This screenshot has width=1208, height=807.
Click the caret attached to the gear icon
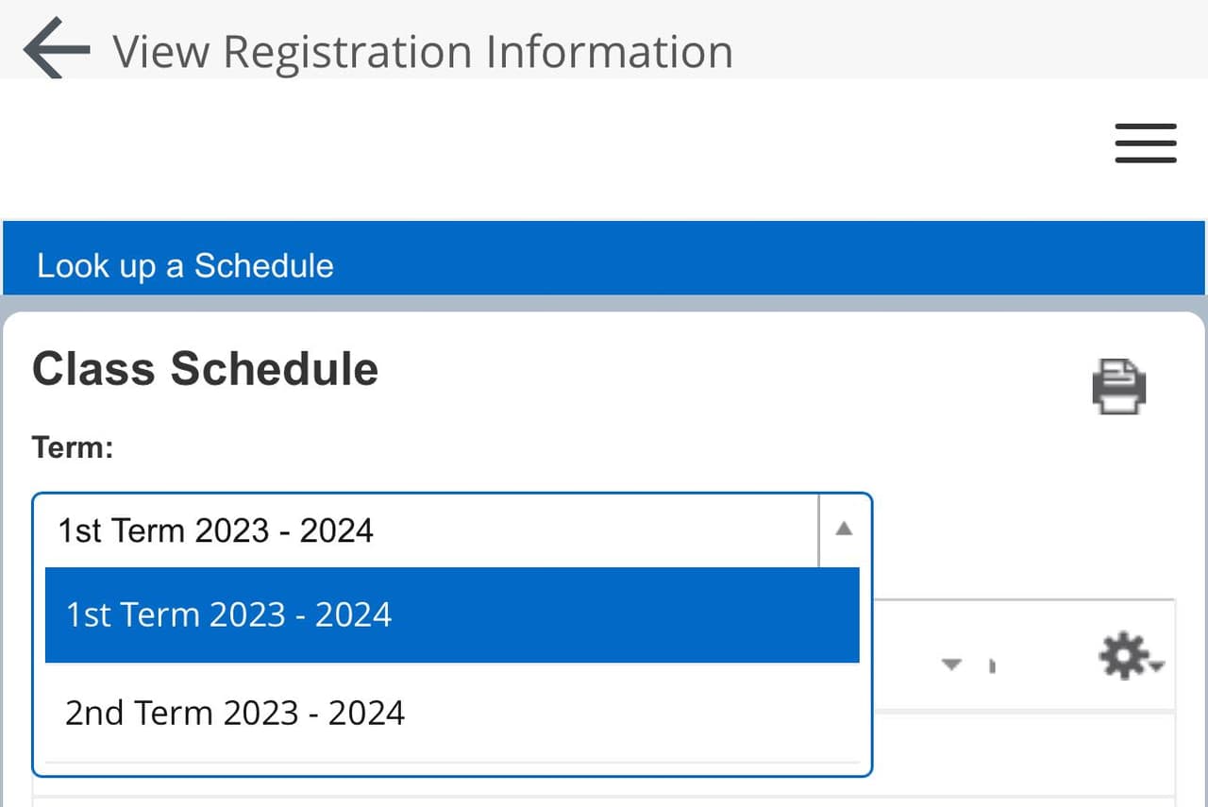(x=1158, y=666)
